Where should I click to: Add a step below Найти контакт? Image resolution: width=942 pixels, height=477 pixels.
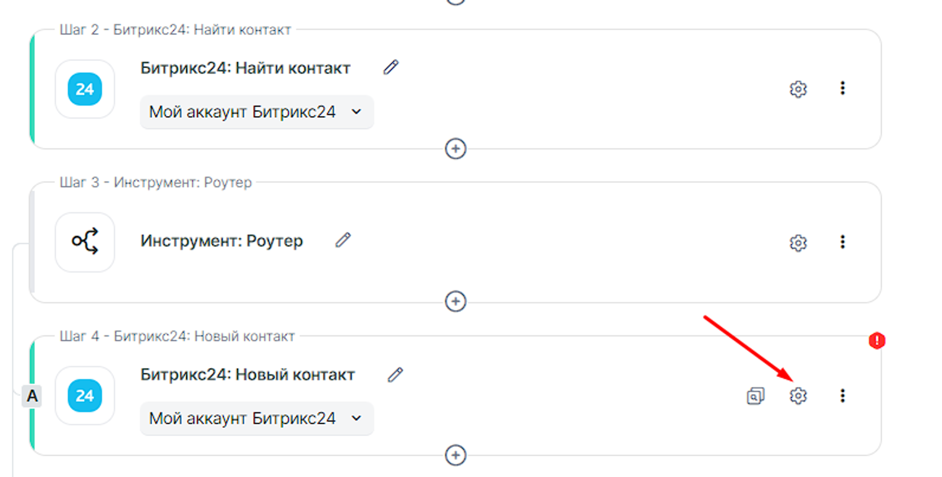click(x=455, y=149)
